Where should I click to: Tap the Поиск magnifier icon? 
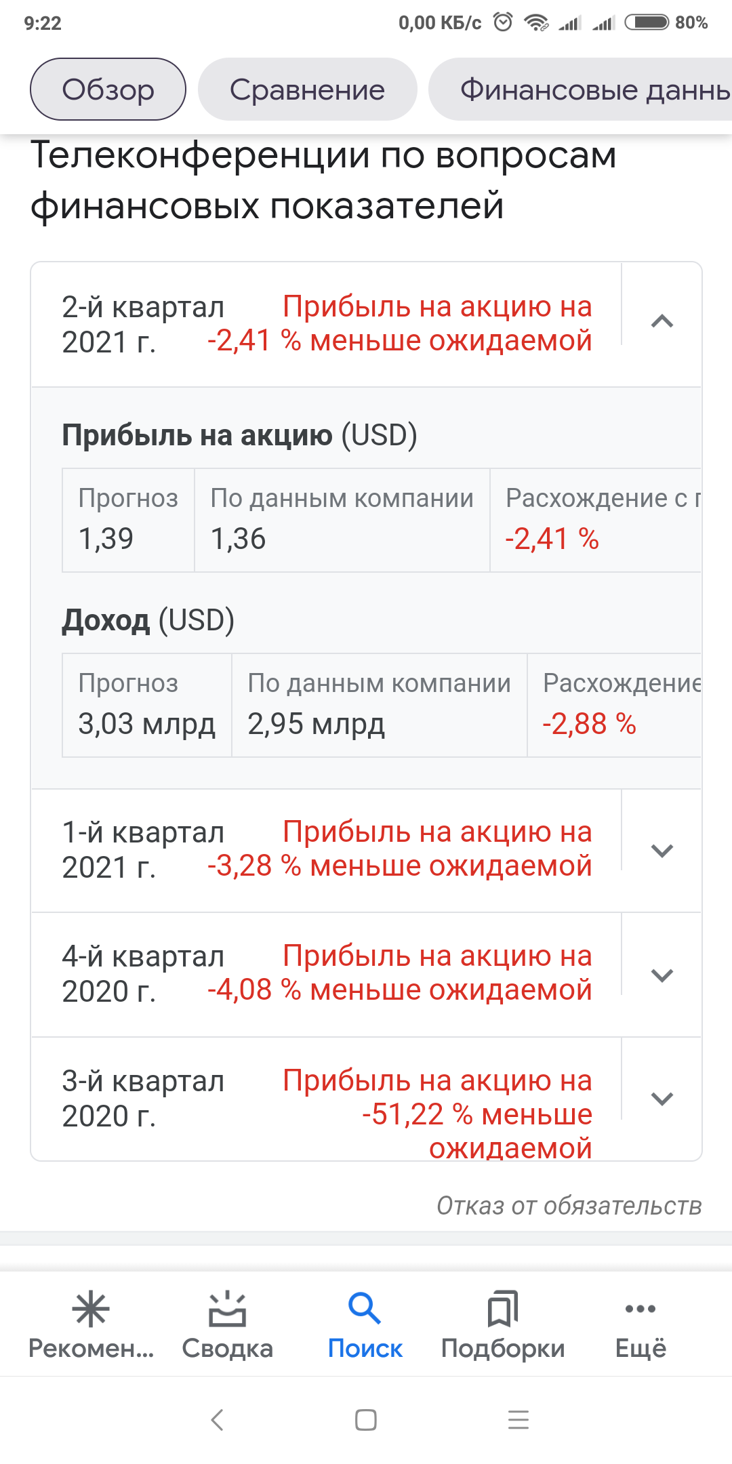pos(365,1309)
